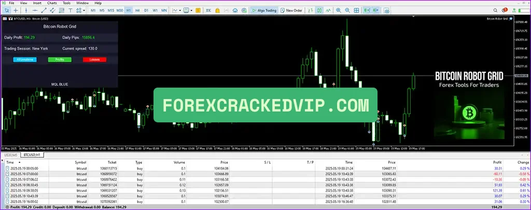
Task: Toggle Algo Trading
Action: [x=264, y=10]
